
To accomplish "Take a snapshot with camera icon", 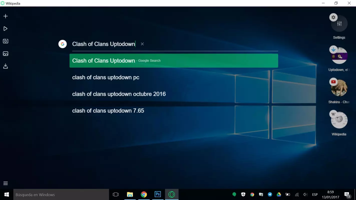I will coord(6,41).
